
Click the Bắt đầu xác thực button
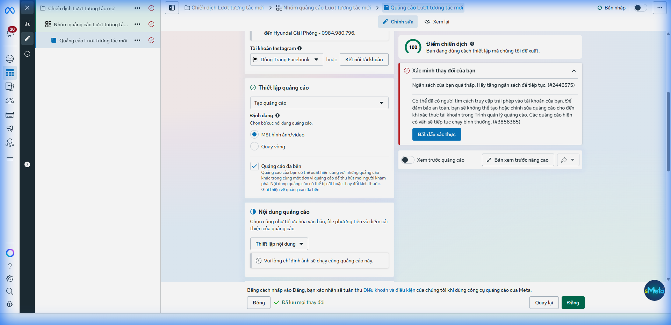(436, 134)
